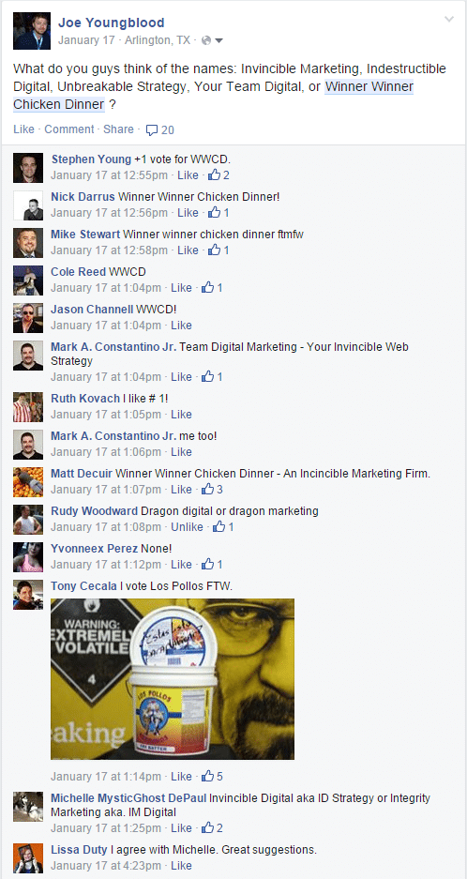This screenshot has height=879, width=467.
Task: Click highlighted Winner Winner Chicken Dinner text
Action: click(213, 96)
